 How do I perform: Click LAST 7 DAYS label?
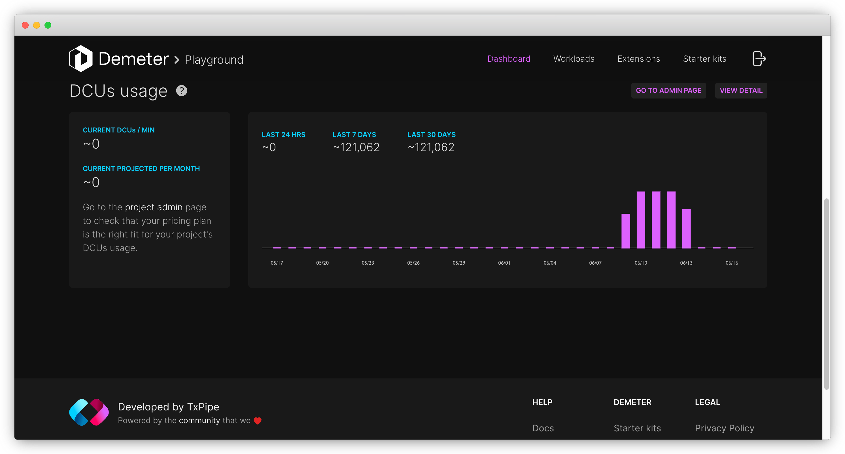coord(354,135)
